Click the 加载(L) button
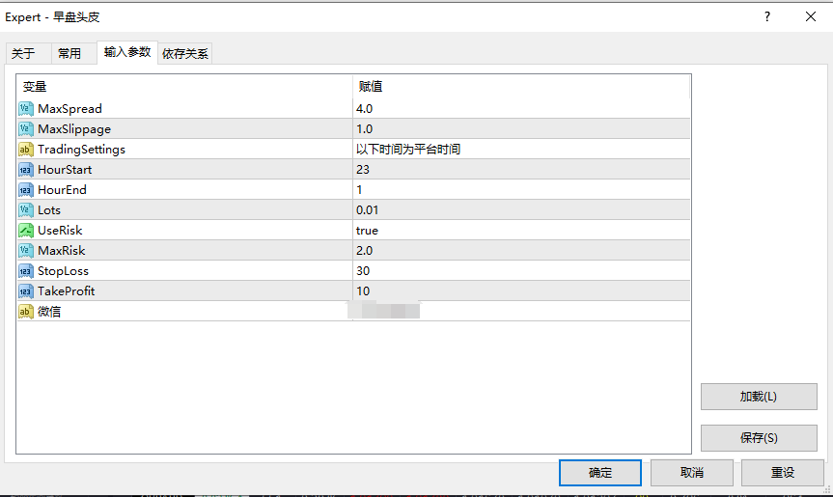 pyautogui.click(x=759, y=397)
